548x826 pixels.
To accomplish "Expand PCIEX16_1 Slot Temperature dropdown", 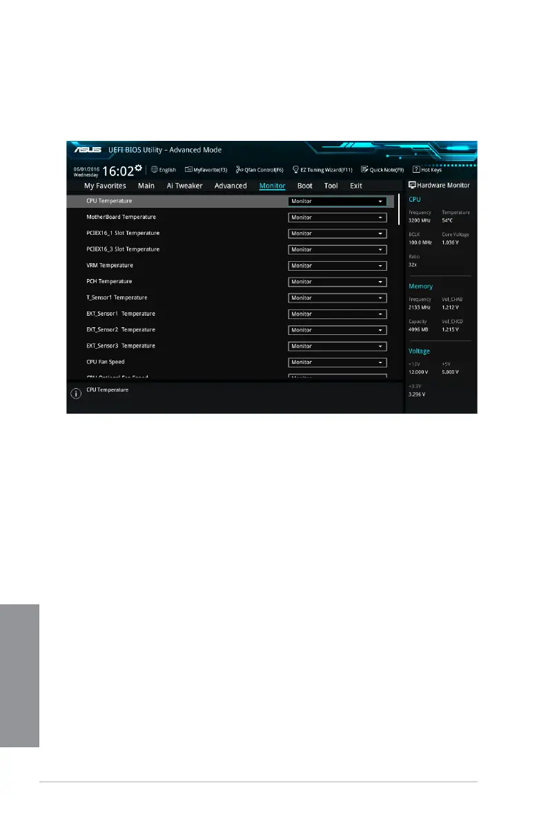I will point(337,233).
